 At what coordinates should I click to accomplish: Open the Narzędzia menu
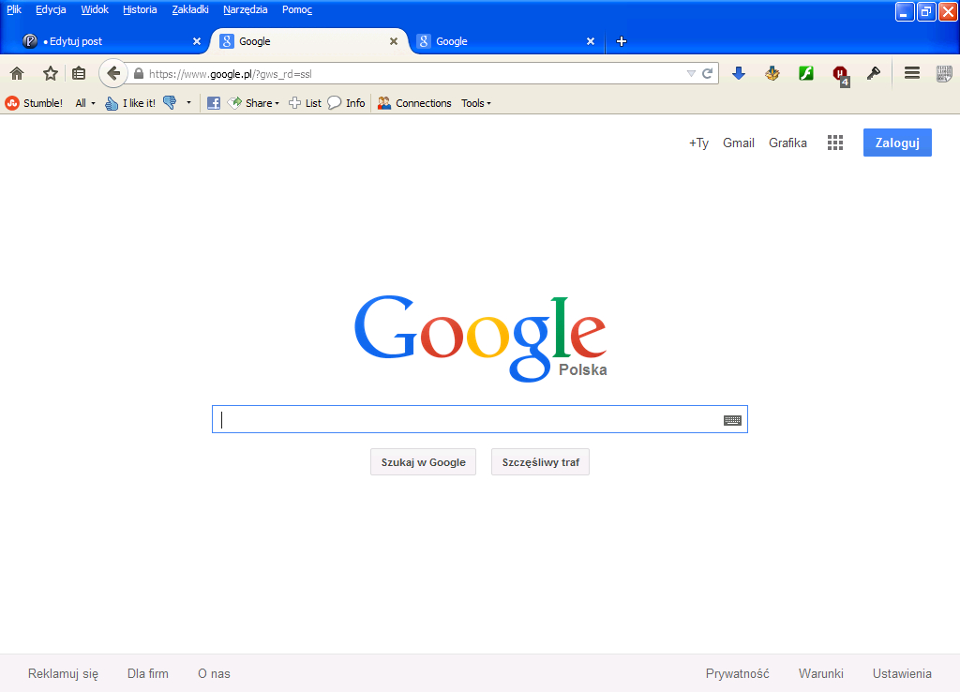click(x=246, y=9)
